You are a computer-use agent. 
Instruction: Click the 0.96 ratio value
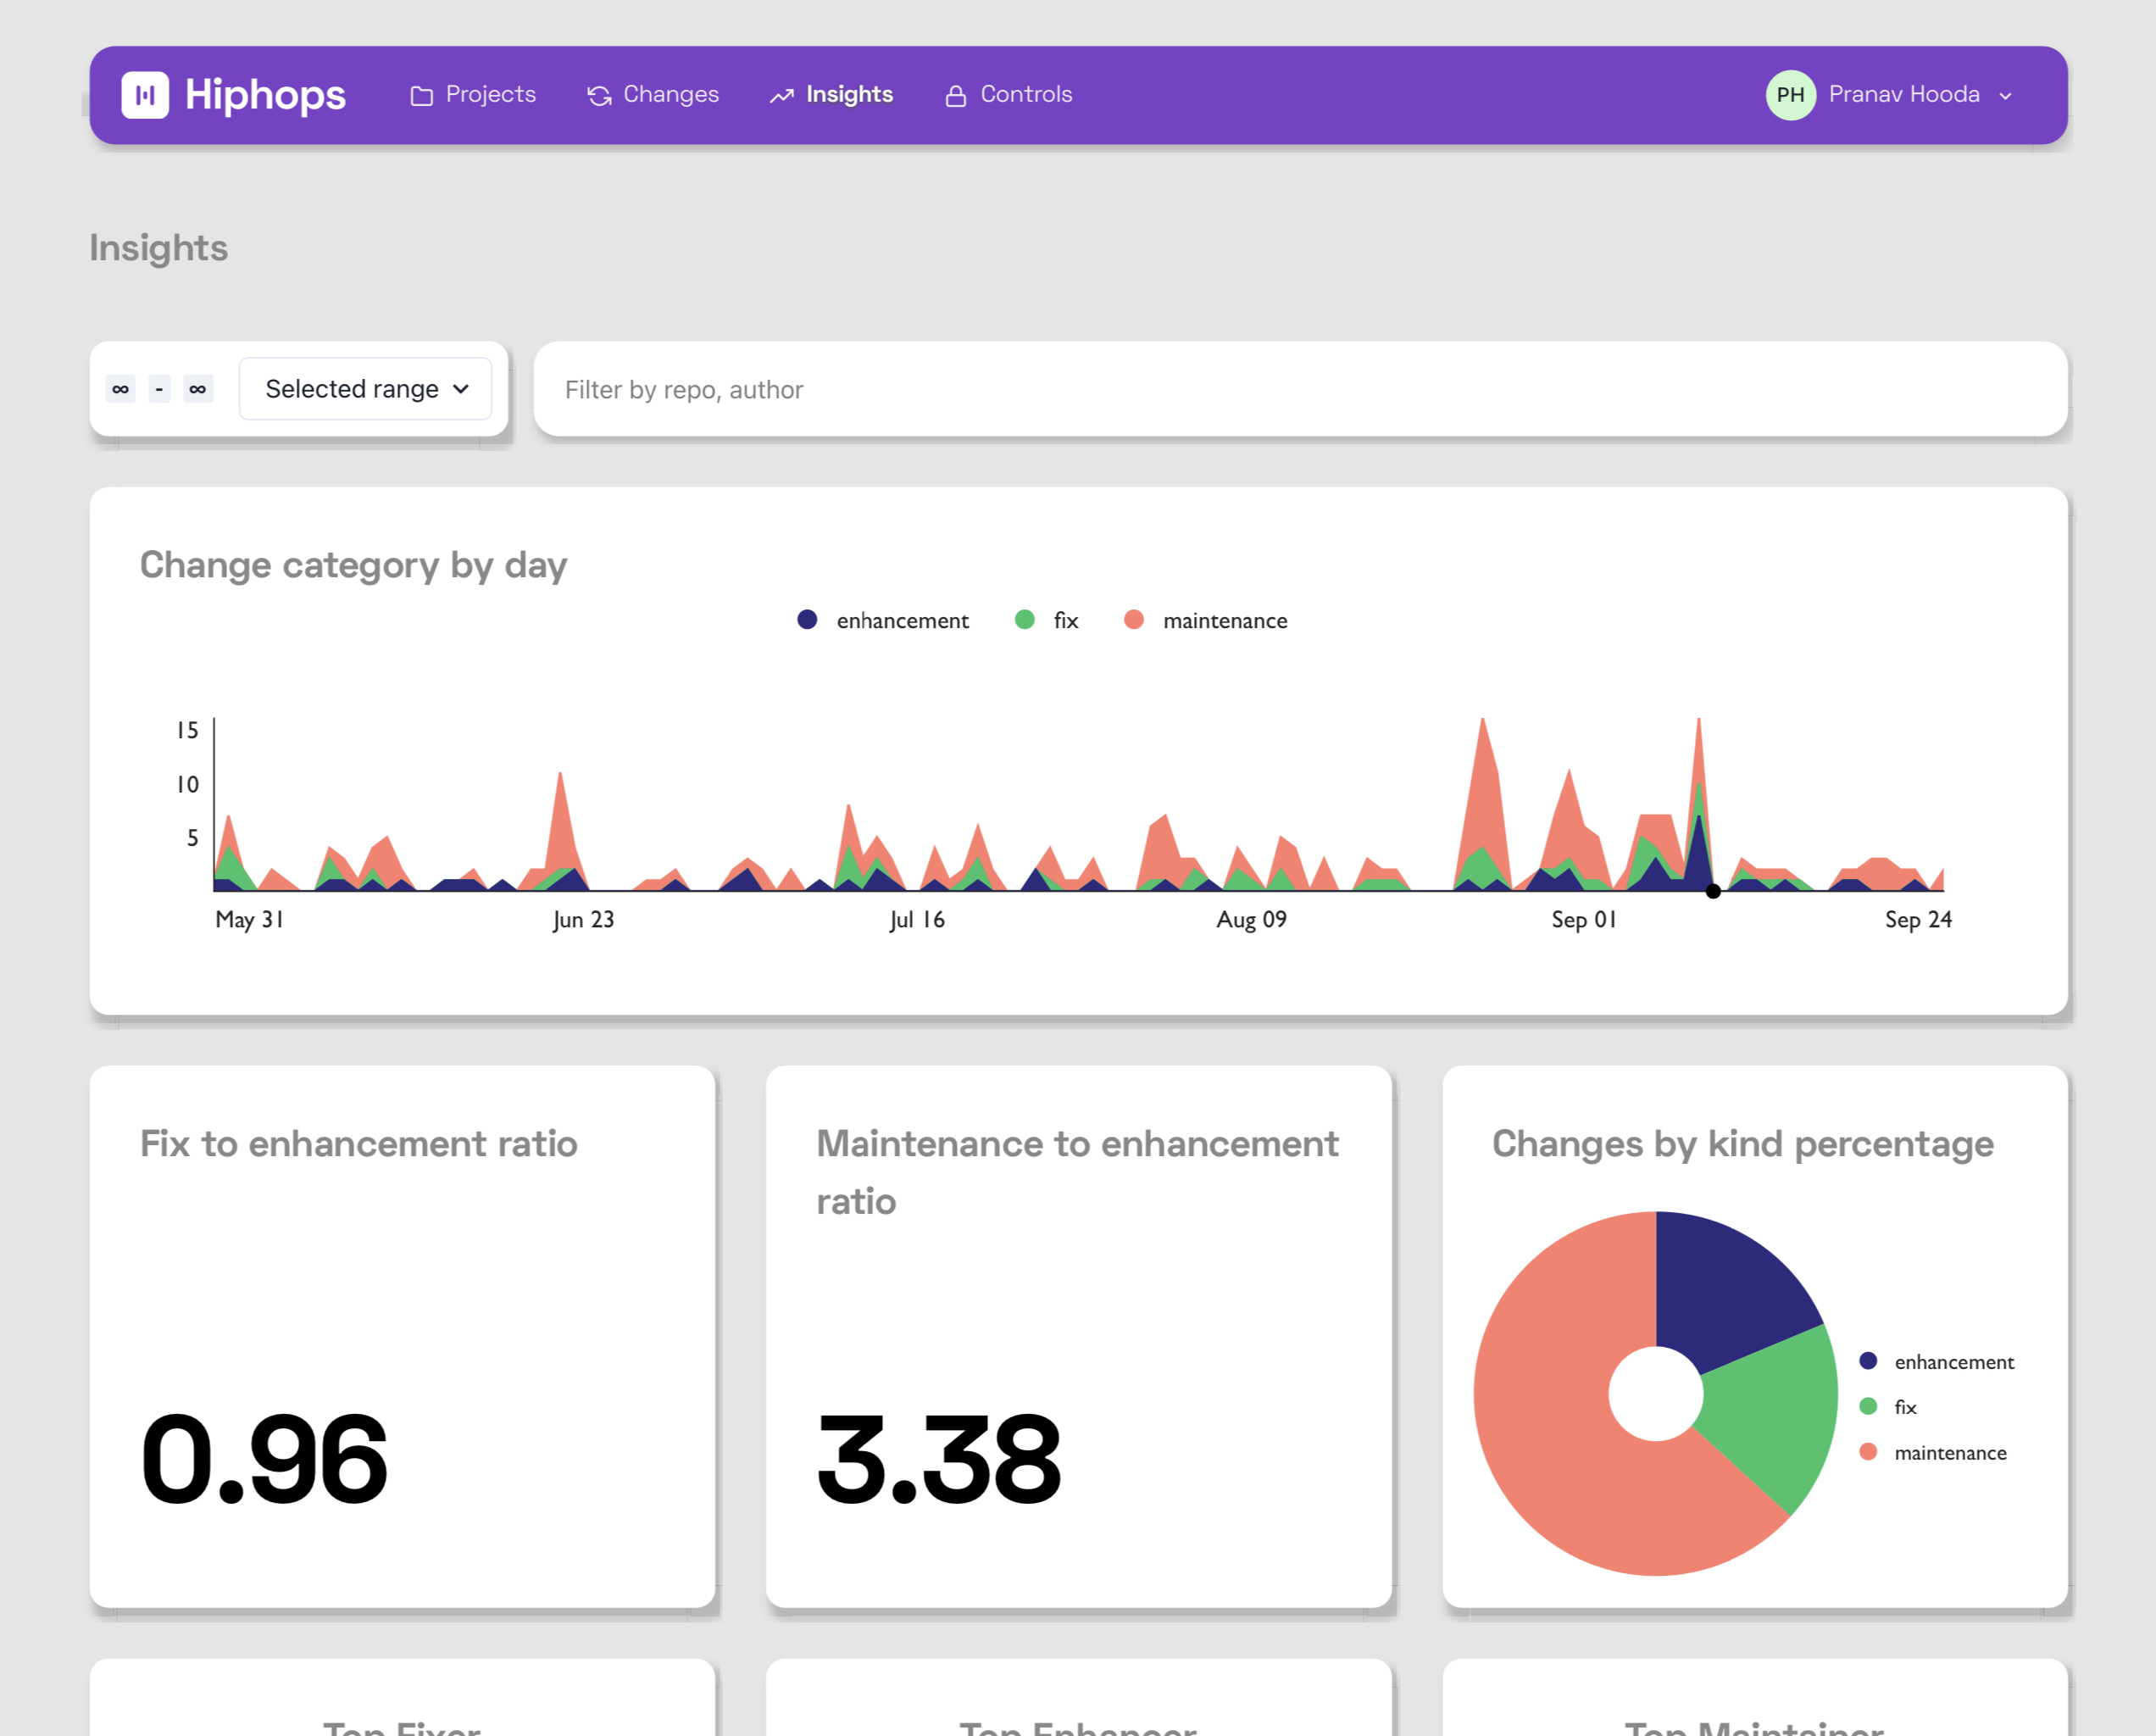pos(264,1458)
